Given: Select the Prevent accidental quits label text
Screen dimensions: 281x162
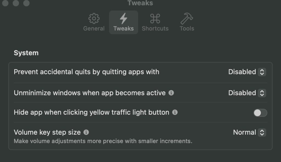Looking at the screenshot, I should point(86,72).
